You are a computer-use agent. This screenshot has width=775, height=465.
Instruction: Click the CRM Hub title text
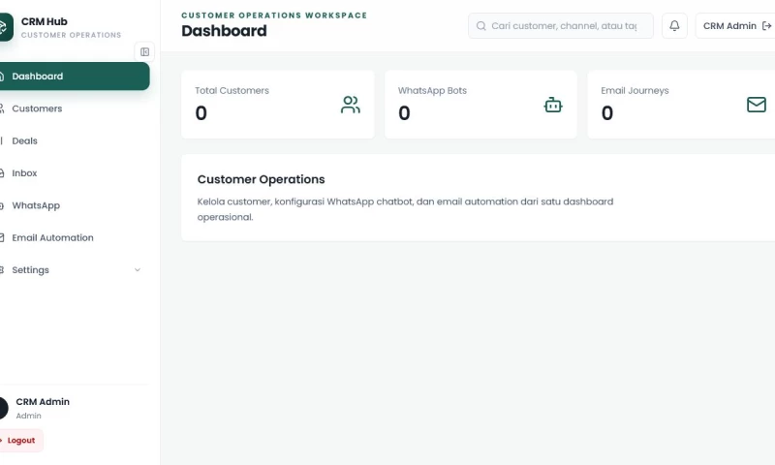click(44, 21)
